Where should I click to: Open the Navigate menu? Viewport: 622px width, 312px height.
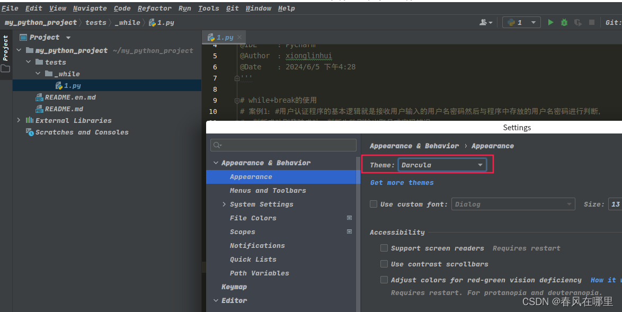[89, 8]
